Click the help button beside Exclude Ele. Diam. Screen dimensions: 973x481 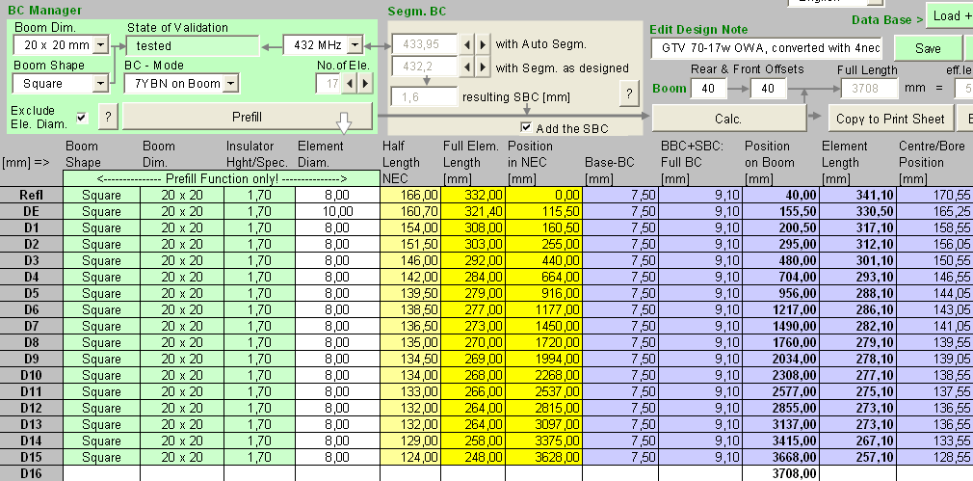pyautogui.click(x=108, y=118)
